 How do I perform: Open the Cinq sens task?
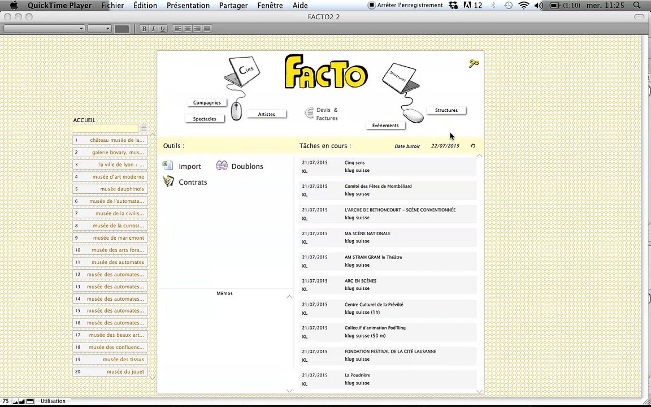(x=388, y=167)
